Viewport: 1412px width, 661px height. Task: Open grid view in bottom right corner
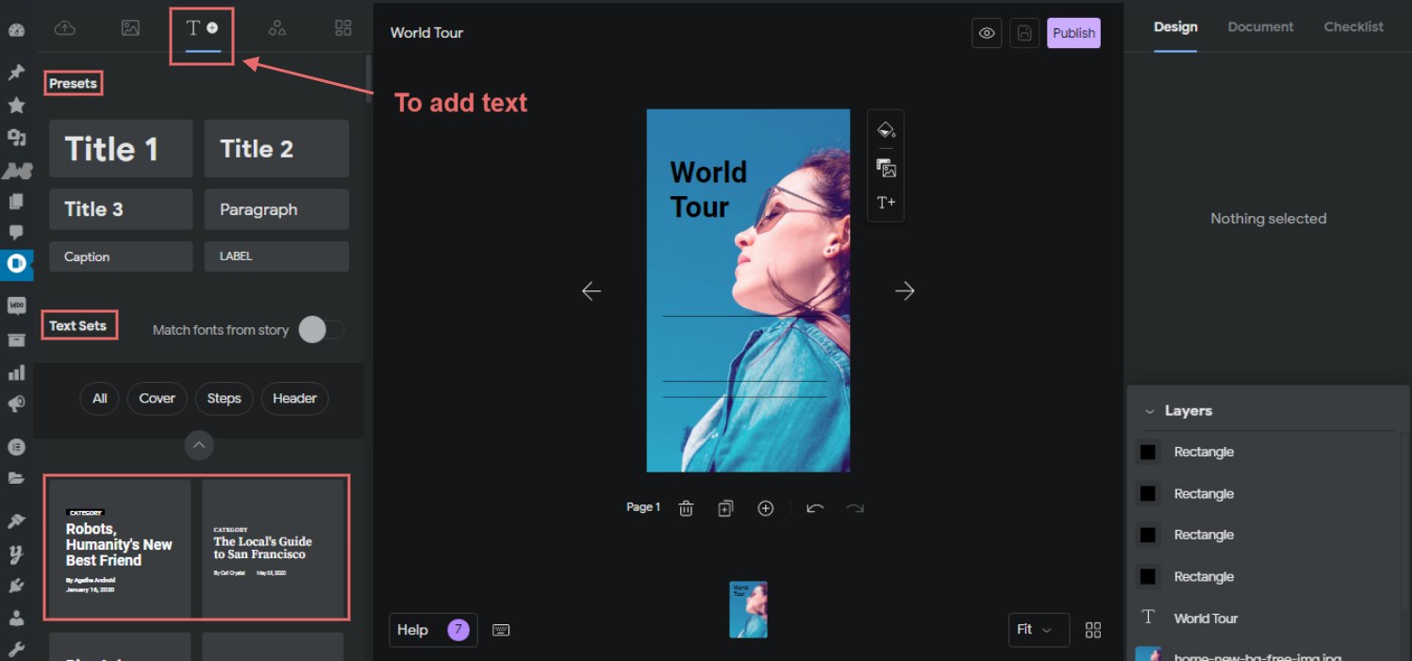point(1092,630)
